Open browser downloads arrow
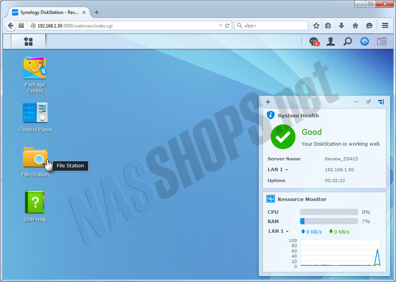Screen dimensions: 396x282 (x=341, y=26)
